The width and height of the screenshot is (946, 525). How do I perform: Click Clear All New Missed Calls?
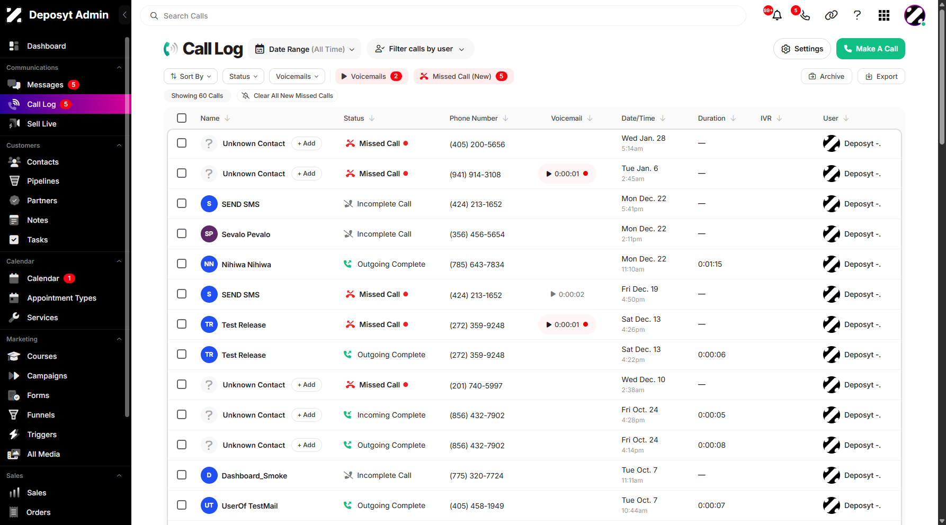tap(287, 96)
